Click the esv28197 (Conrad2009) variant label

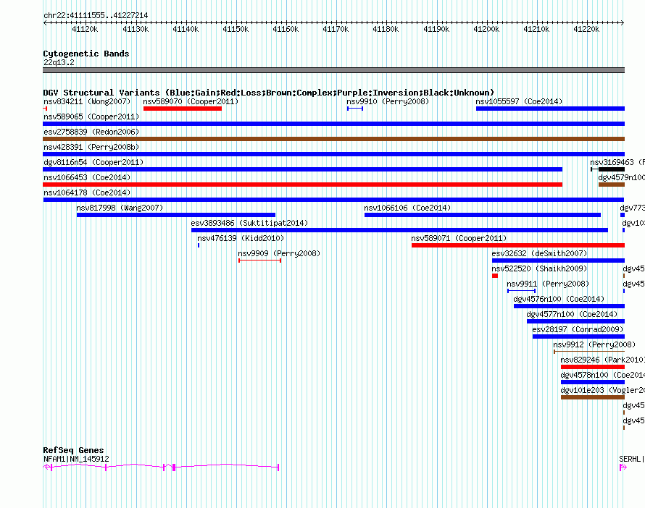(578, 329)
